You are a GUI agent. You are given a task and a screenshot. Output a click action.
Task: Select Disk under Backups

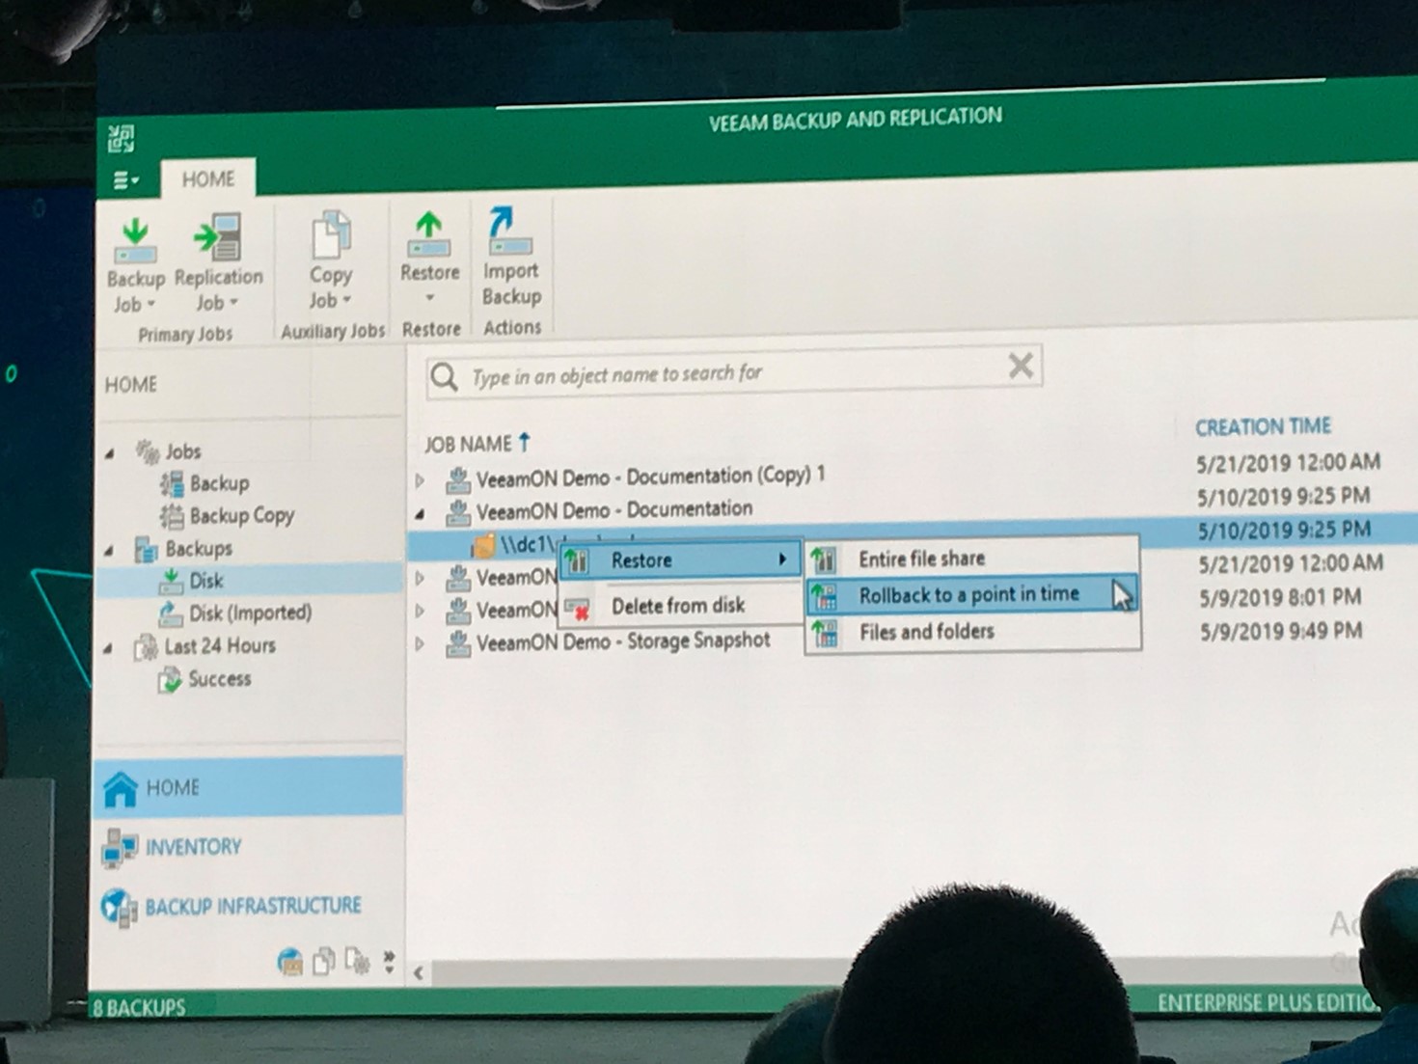coord(205,580)
